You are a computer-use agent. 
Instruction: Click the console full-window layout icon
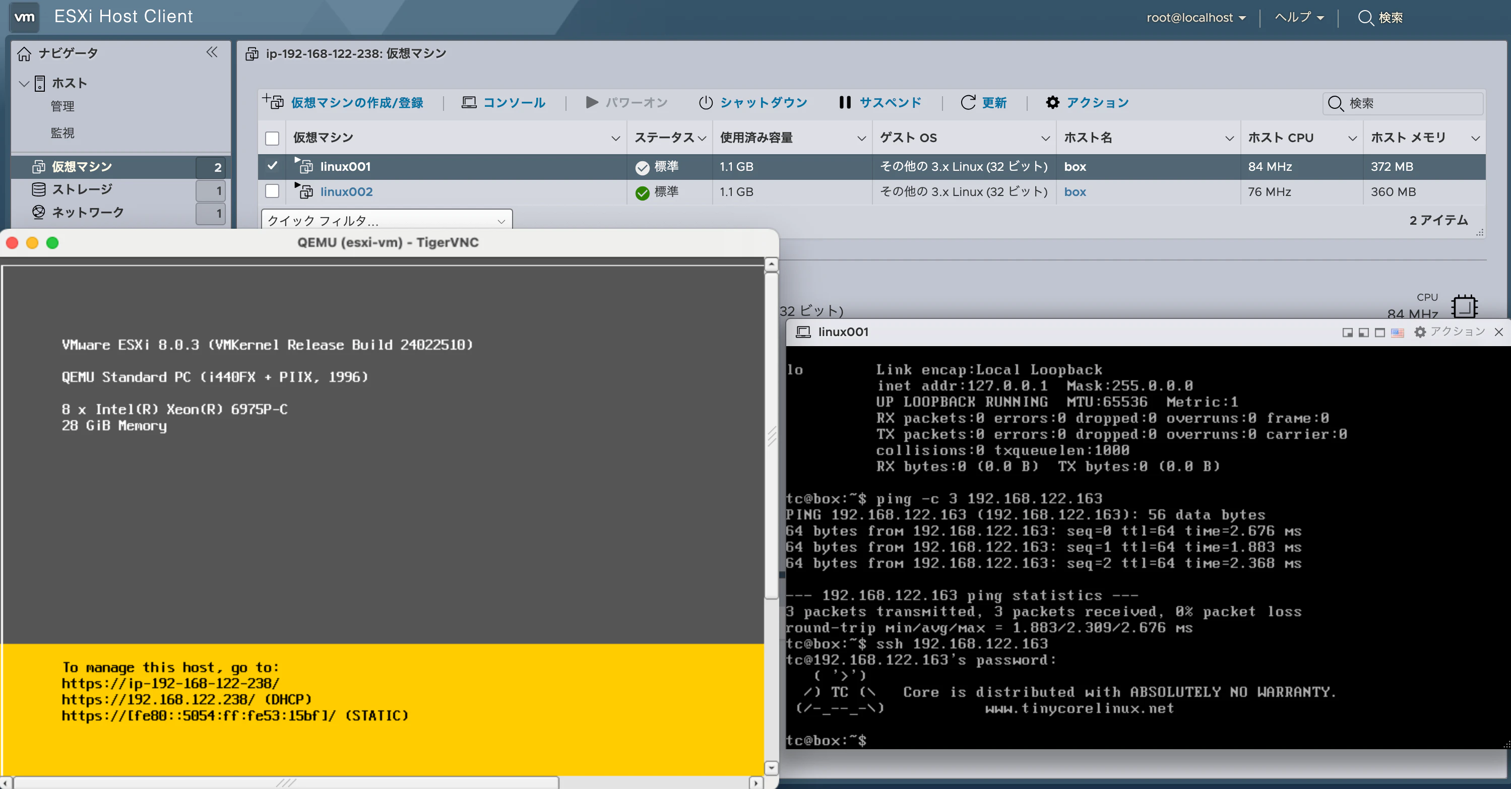[x=1380, y=333]
